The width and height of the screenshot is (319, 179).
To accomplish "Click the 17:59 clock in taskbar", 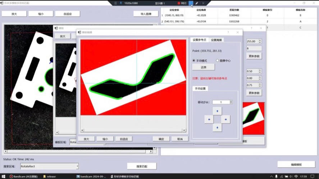I will [303, 176].
